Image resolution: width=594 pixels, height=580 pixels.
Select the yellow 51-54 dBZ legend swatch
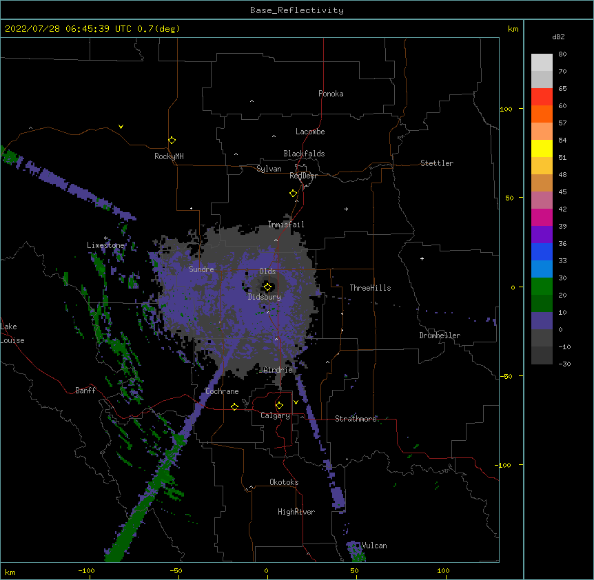point(542,148)
